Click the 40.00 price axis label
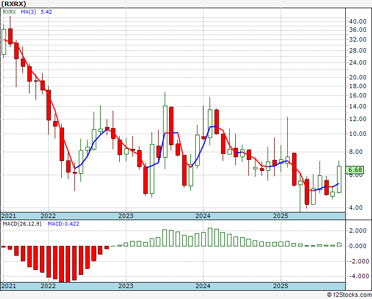 (358, 21)
